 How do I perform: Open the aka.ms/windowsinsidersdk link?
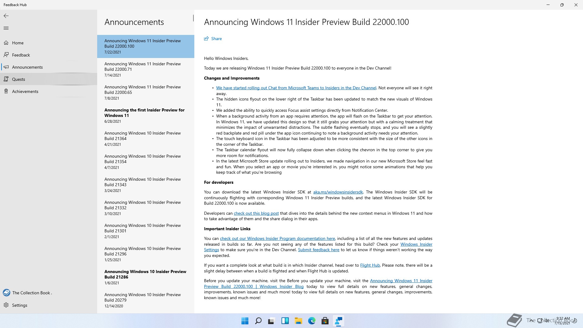coord(338,192)
